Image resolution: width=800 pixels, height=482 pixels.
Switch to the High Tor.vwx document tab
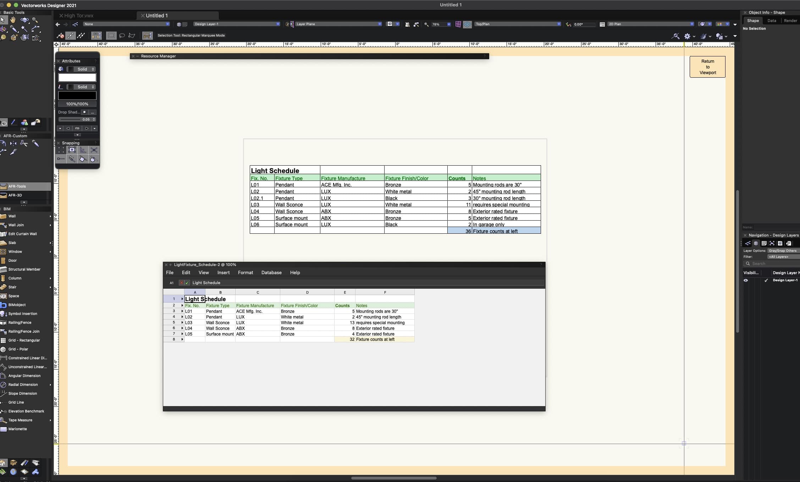pos(79,16)
